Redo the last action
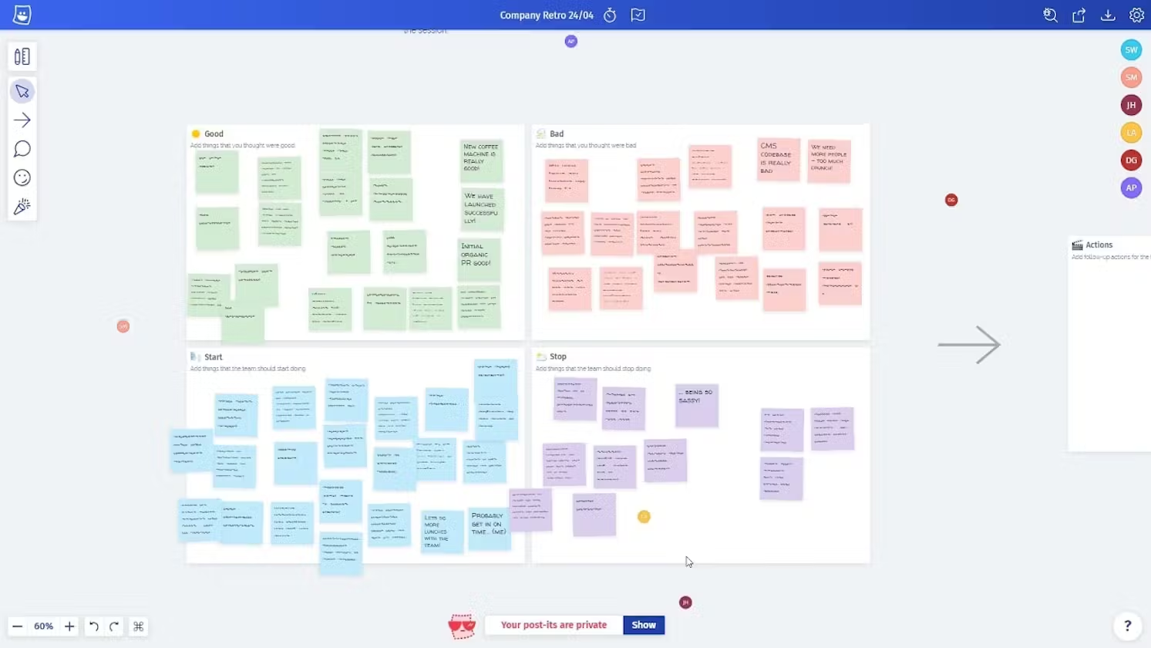The width and height of the screenshot is (1151, 648). pos(114,626)
